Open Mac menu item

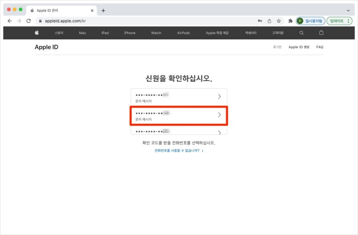pyautogui.click(x=82, y=33)
